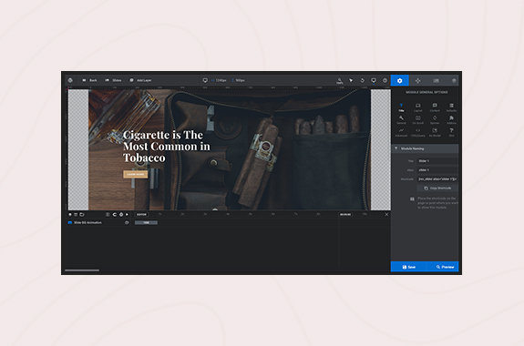The image size is (524, 346).
Task: Edit the canvas width value field
Action: pyautogui.click(x=221, y=80)
